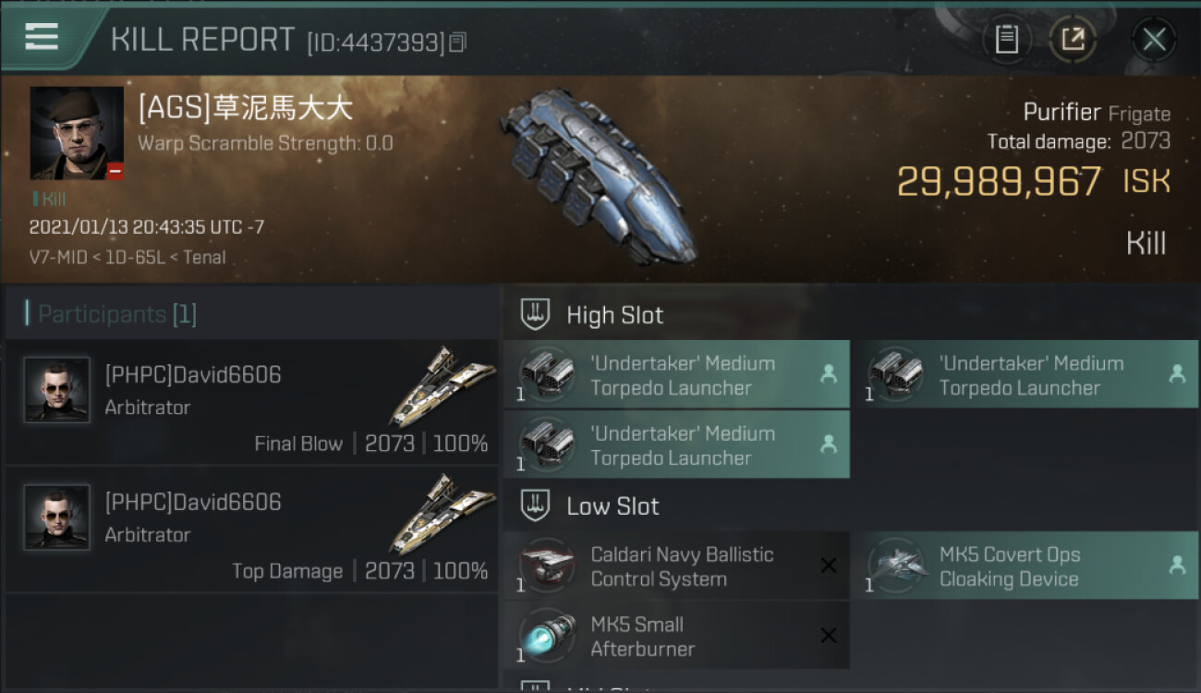Select MK5 Covert Ops Cloaking Device
The height and width of the screenshot is (693, 1201).
tap(1025, 565)
